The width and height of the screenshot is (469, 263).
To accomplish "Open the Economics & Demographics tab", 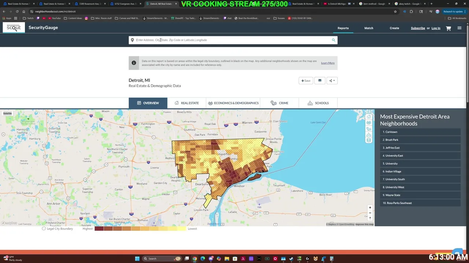I will (233, 103).
